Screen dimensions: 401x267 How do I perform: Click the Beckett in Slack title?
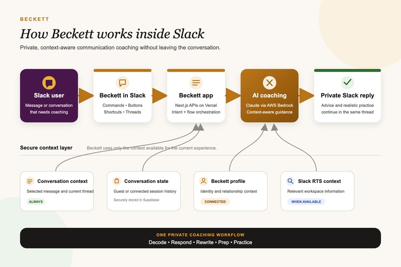122,95
